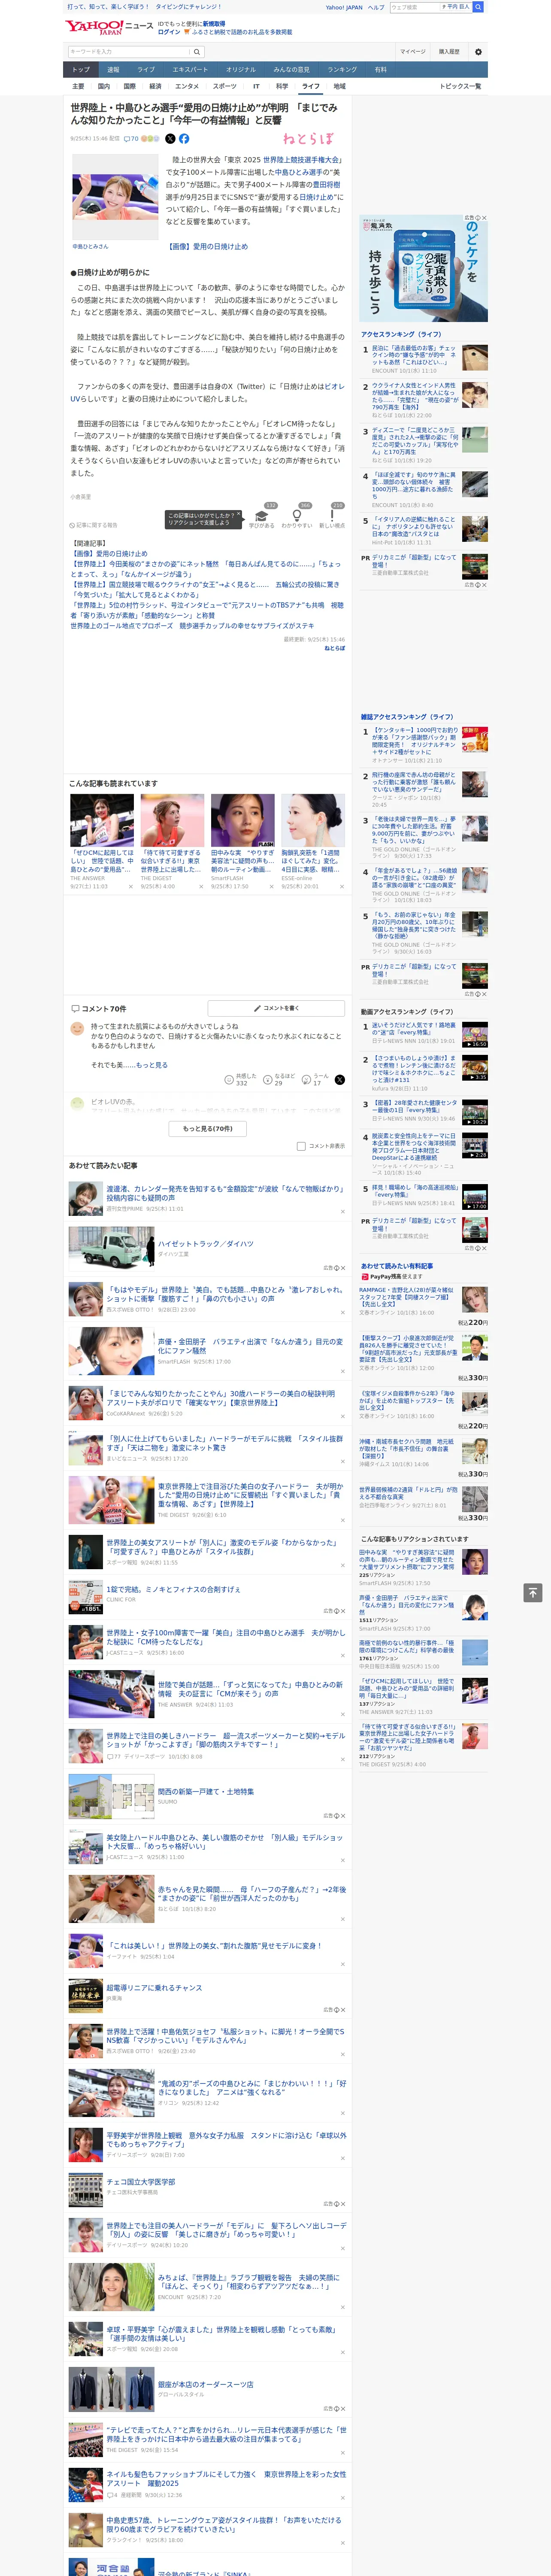Select the 速報 navigation tab
This screenshot has height=2576, width=551.
(113, 70)
